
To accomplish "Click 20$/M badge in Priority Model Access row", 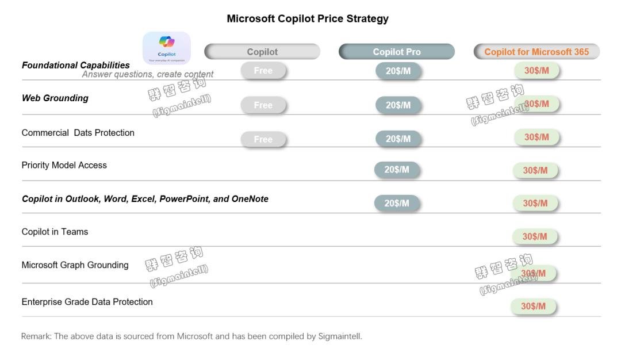I will 397,170.
